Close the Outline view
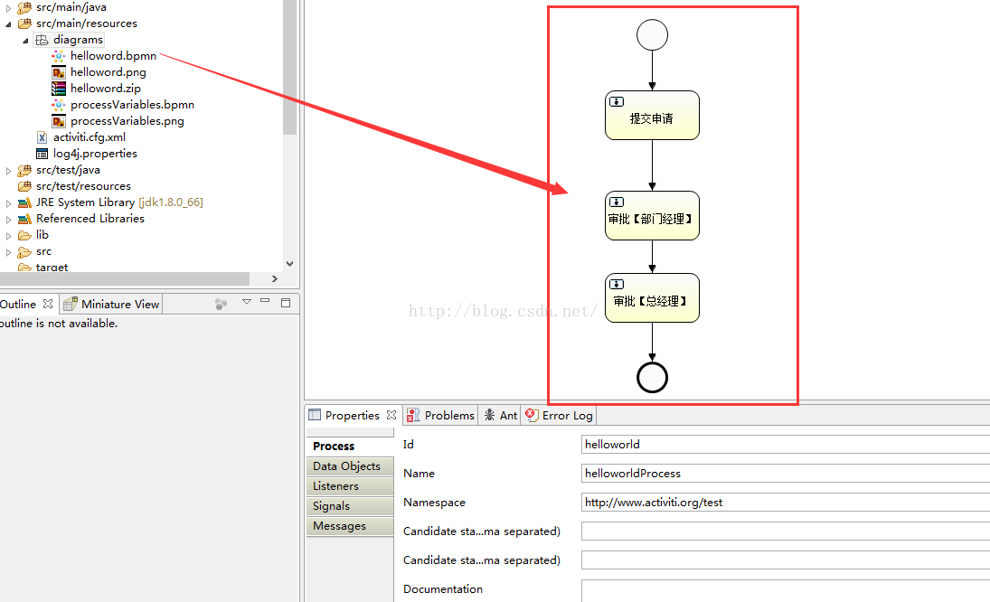Image resolution: width=990 pixels, height=602 pixels. coord(48,304)
